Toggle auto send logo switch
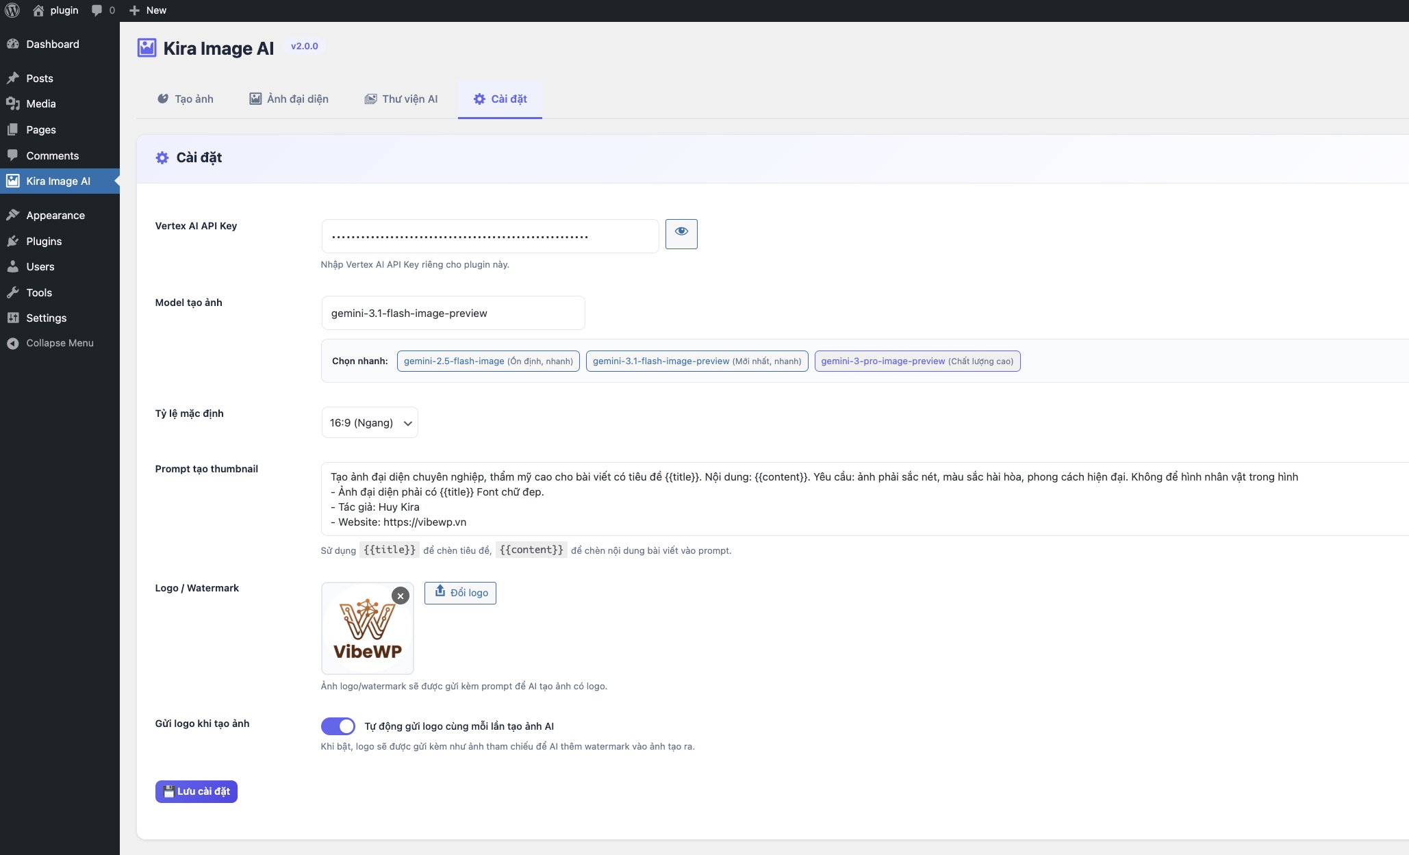Viewport: 1409px width, 855px height. tap(338, 726)
